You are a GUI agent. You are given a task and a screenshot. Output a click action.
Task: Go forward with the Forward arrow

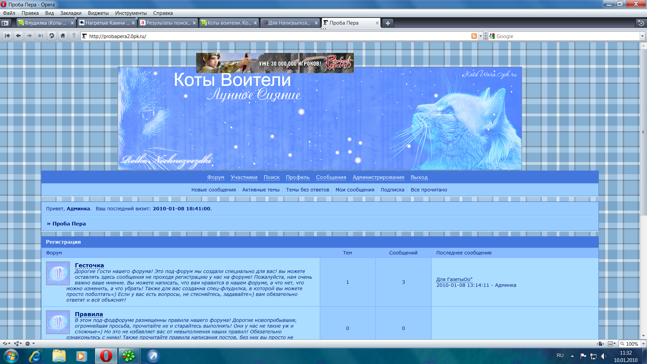click(x=30, y=36)
